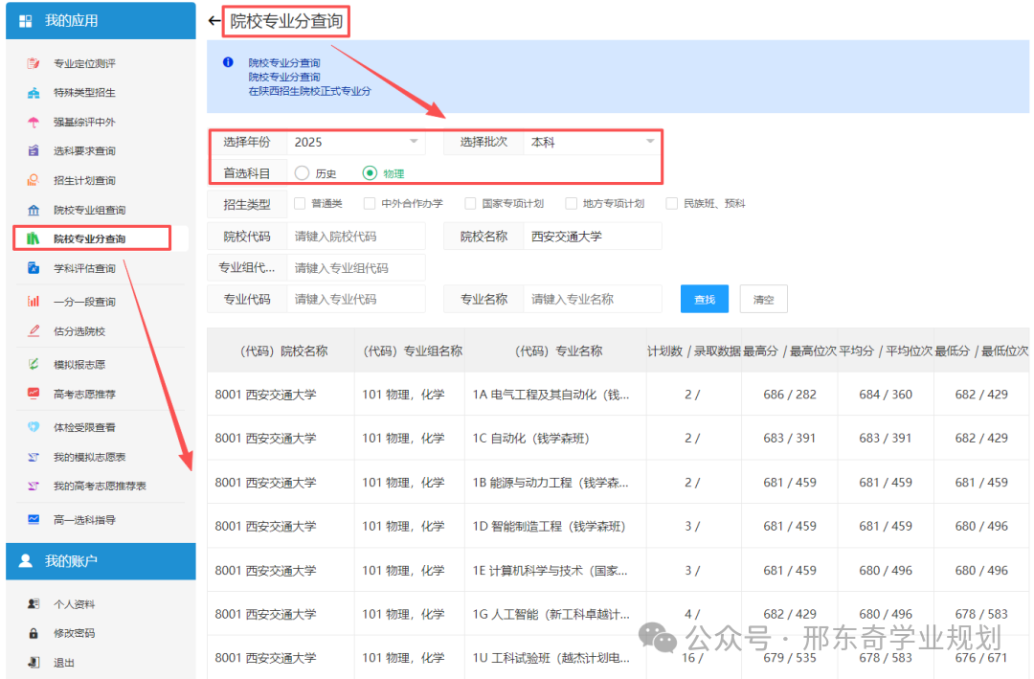The width and height of the screenshot is (1034, 679).
Task: Click the 院校专业组查询 building icon
Action: tap(34, 210)
